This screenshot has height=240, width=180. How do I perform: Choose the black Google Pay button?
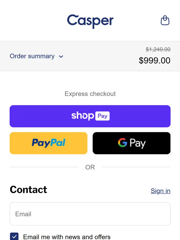(131, 143)
